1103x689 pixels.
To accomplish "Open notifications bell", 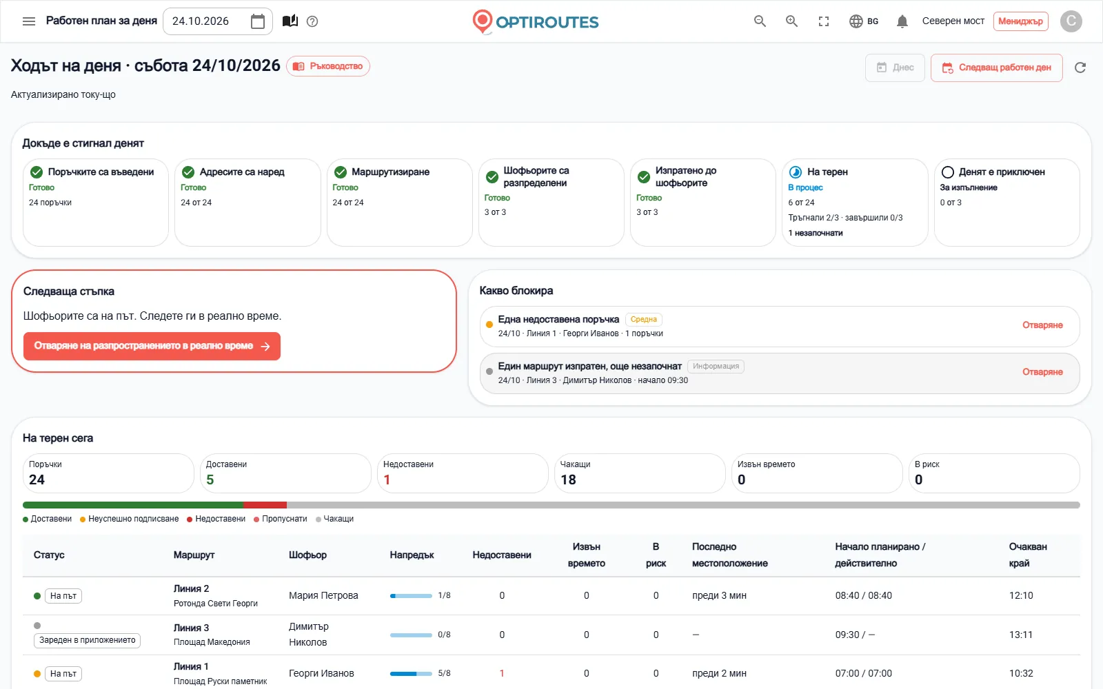I will click(x=902, y=21).
